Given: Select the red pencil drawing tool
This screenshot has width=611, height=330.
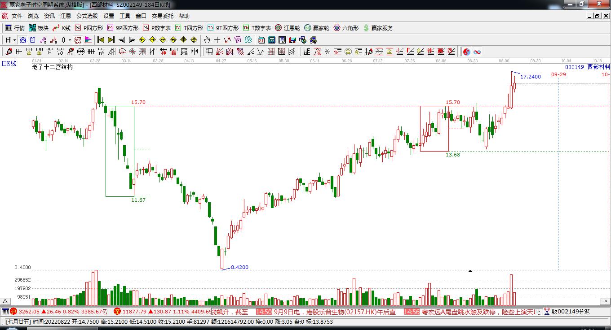Looking at the screenshot, I should tap(8, 52).
